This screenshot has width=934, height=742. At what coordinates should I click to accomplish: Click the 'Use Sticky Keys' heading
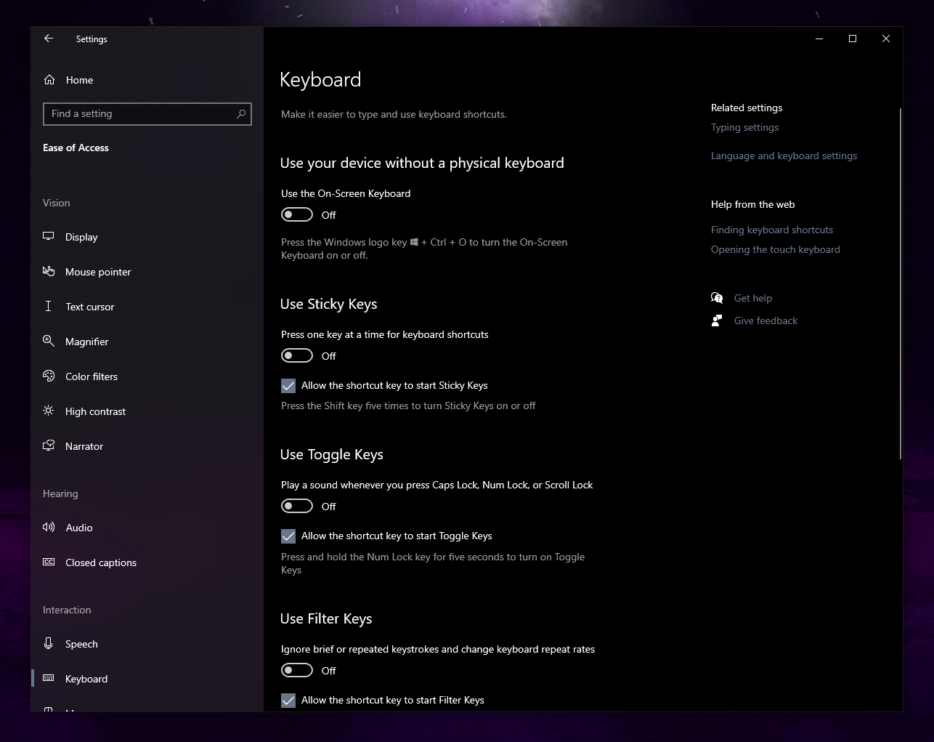pos(328,304)
